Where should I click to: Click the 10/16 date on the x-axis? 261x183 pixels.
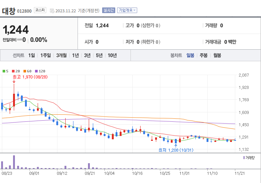click(x=137, y=173)
